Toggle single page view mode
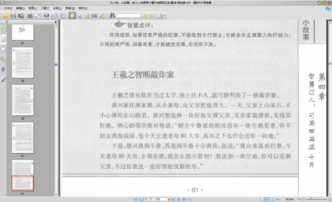332x202 pixels. [262, 199]
